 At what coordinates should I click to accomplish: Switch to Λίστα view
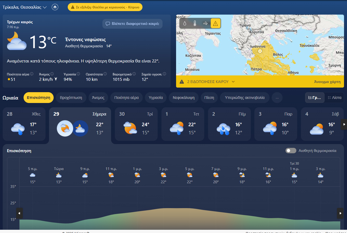tap(334, 98)
